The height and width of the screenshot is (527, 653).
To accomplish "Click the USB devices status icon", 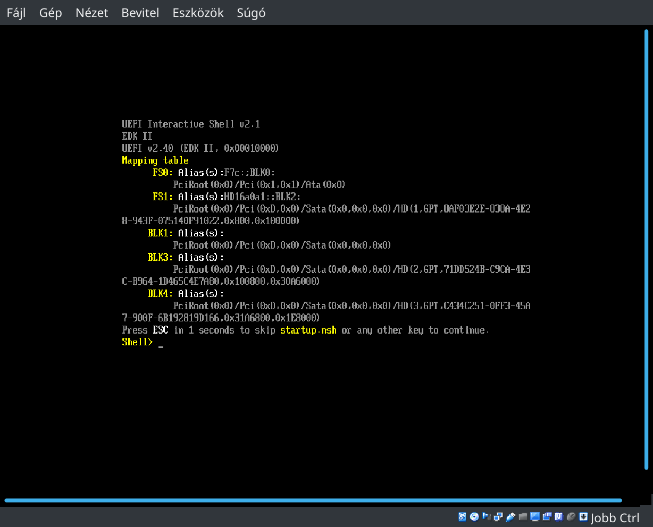I will [x=510, y=516].
